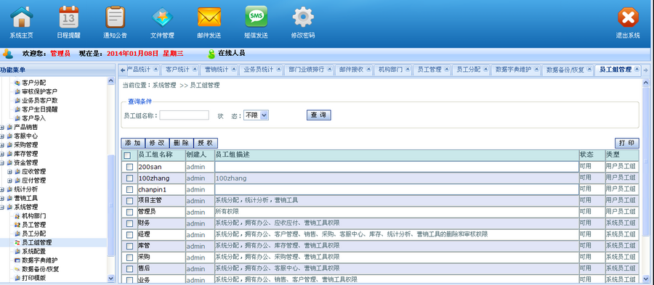Click the 员工组名称 input field

(184, 115)
